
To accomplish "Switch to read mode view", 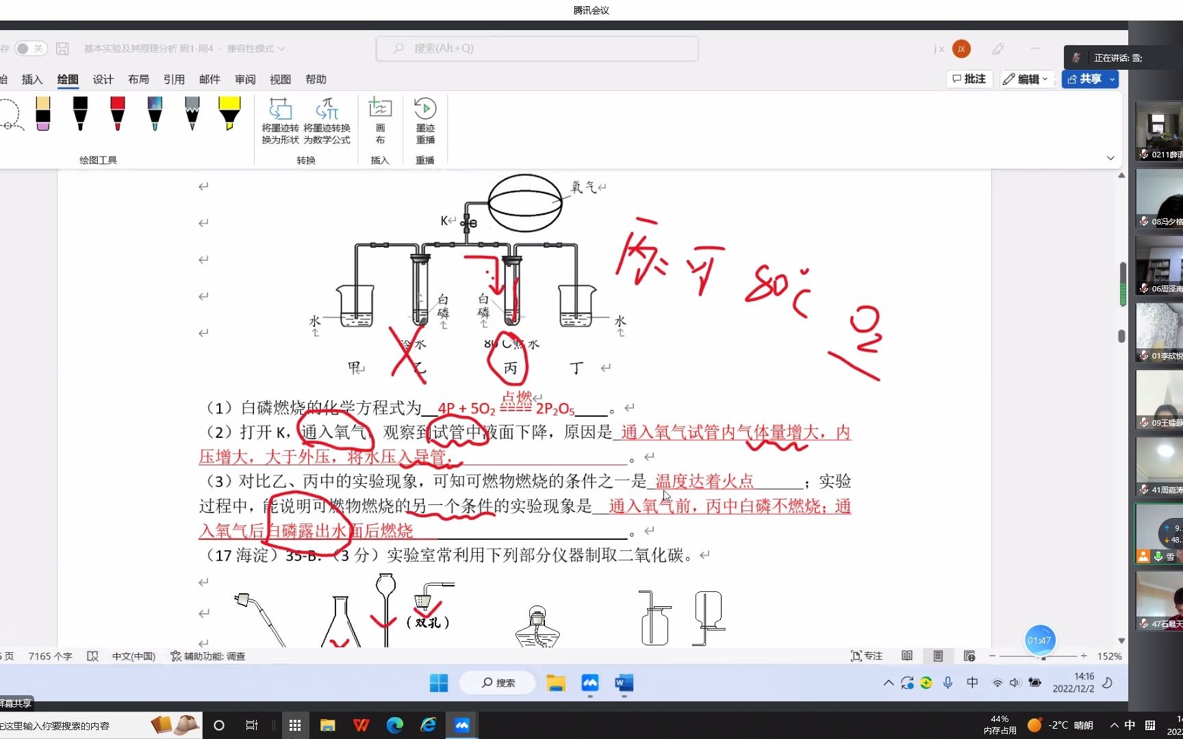I will (x=907, y=656).
